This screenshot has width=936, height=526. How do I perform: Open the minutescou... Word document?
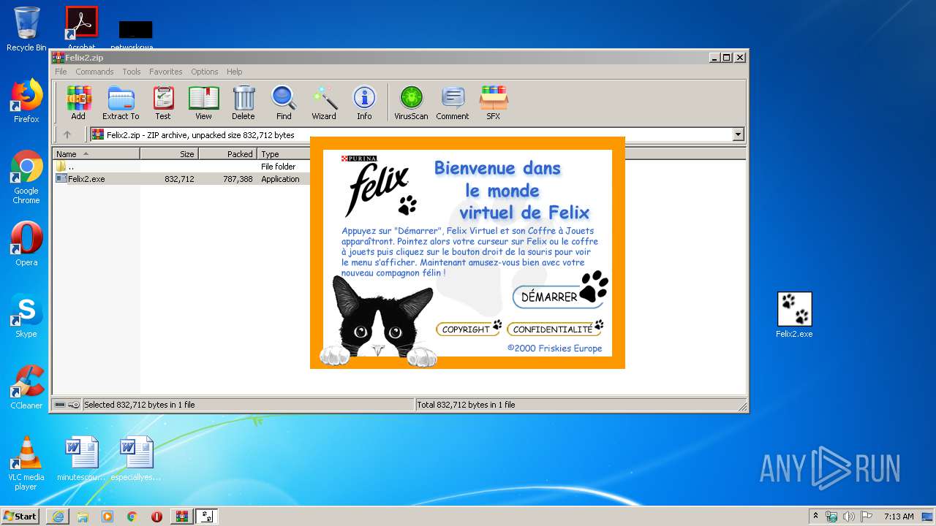pyautogui.click(x=81, y=459)
